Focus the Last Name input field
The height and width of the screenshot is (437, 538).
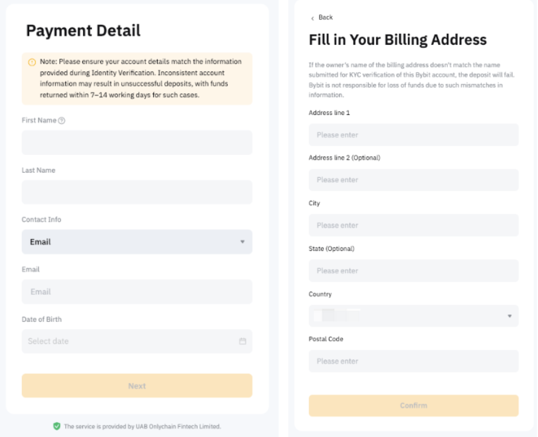[137, 192]
